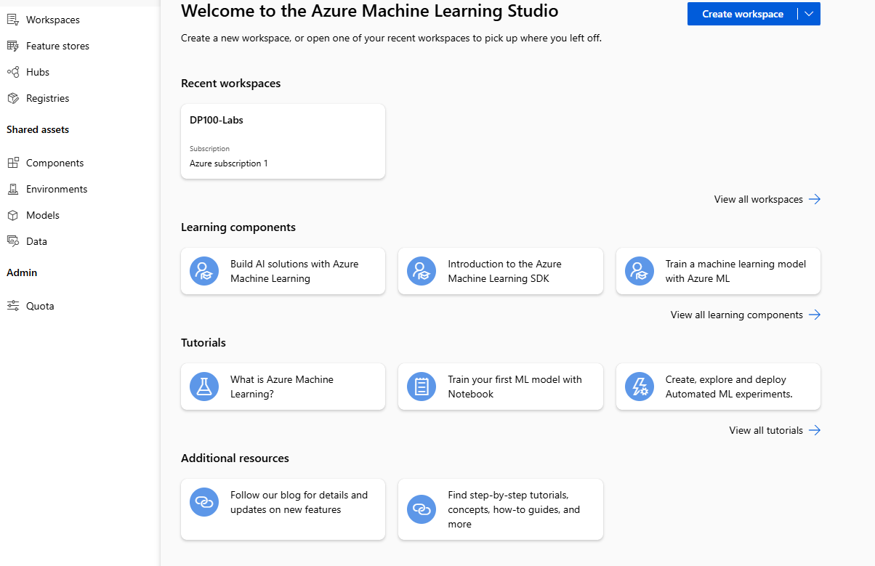Viewport: 875px width, 566px height.
Task: Click the icon on Introduction to SDK card
Action: 422,271
